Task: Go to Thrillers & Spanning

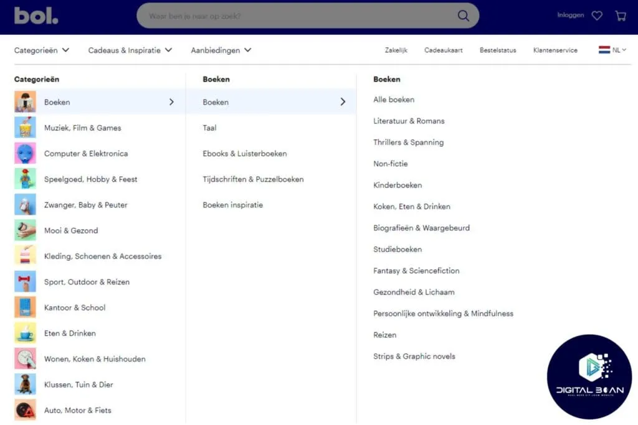Action: point(409,142)
